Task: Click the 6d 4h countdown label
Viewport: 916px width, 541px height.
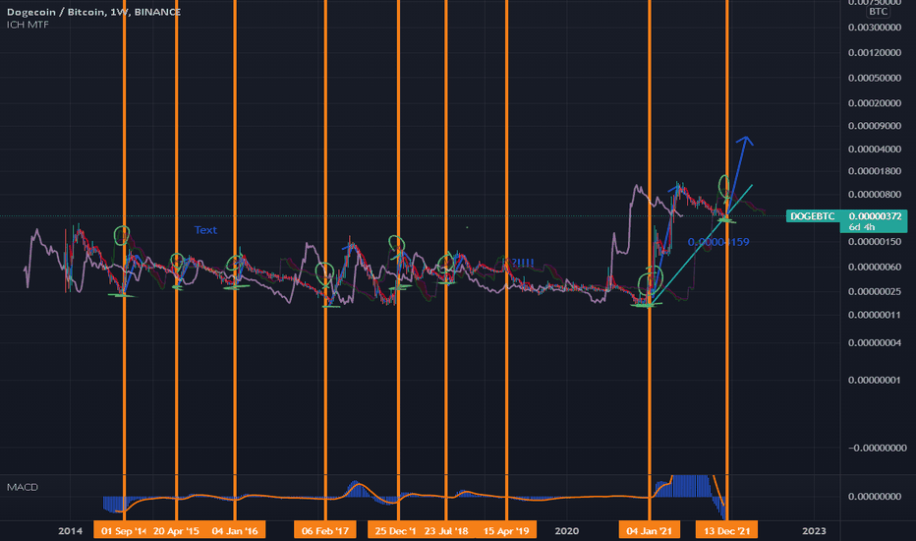Action: [x=862, y=227]
